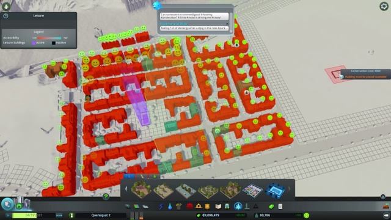Click the free camera mode icon
This screenshot has width=391, height=220.
[386, 215]
